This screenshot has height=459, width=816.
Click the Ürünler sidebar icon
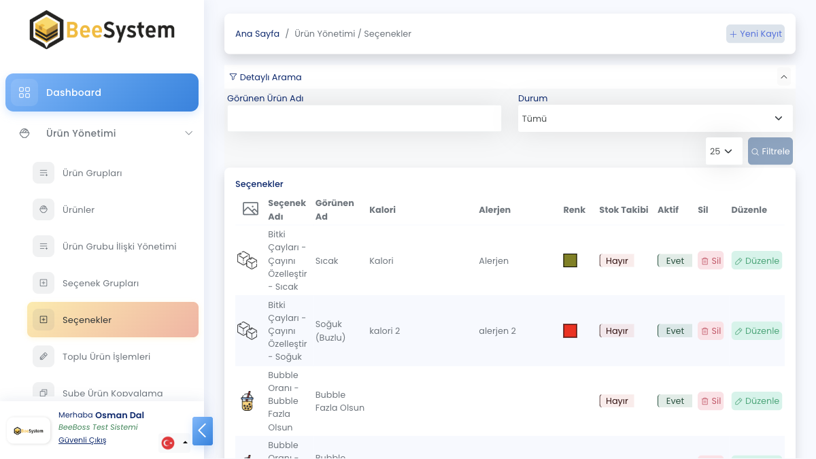click(x=44, y=209)
